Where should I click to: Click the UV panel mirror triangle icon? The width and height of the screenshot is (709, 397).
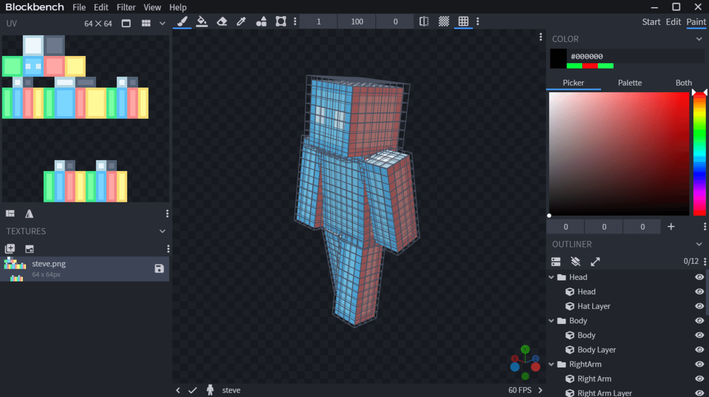tap(29, 213)
